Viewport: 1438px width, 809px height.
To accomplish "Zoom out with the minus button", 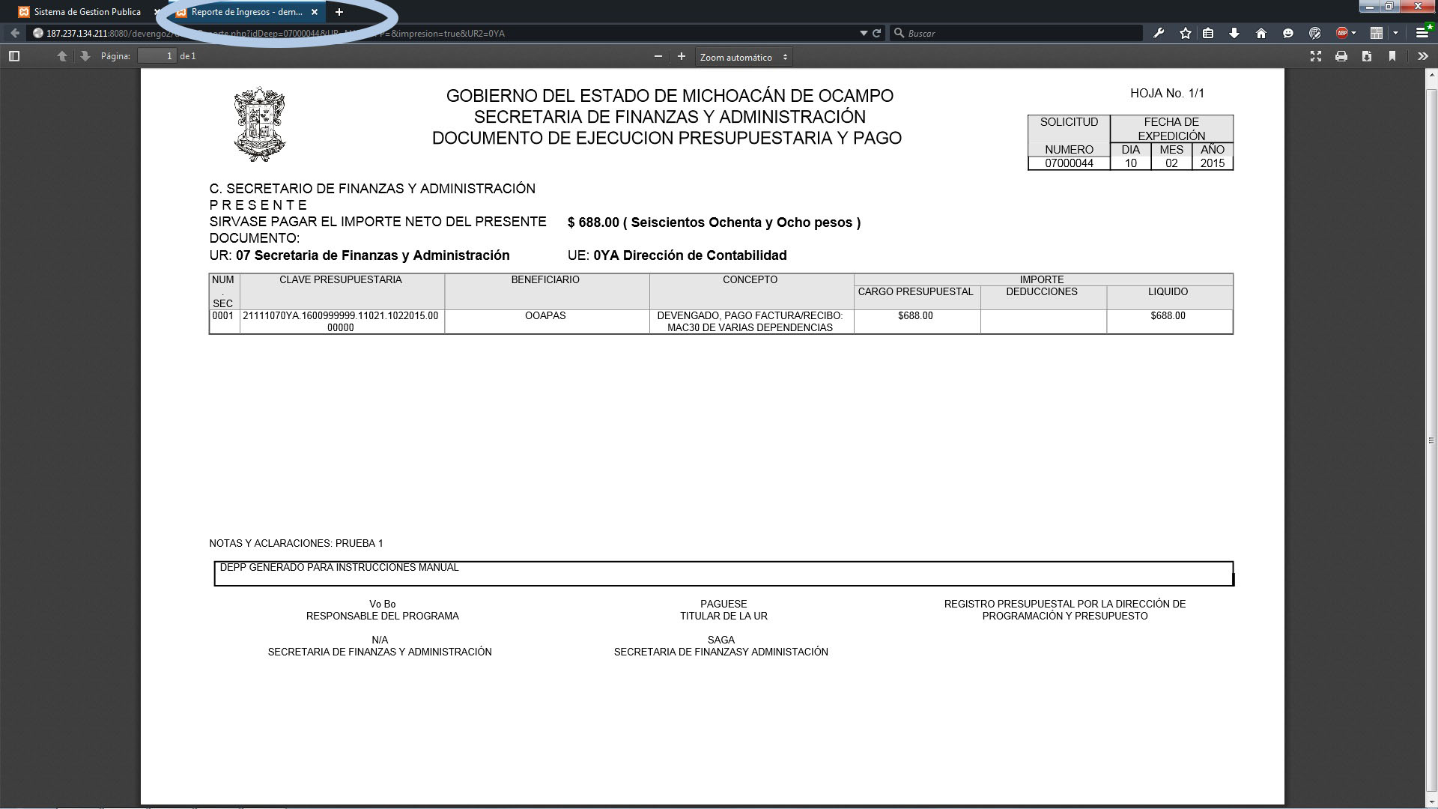I will (x=658, y=56).
